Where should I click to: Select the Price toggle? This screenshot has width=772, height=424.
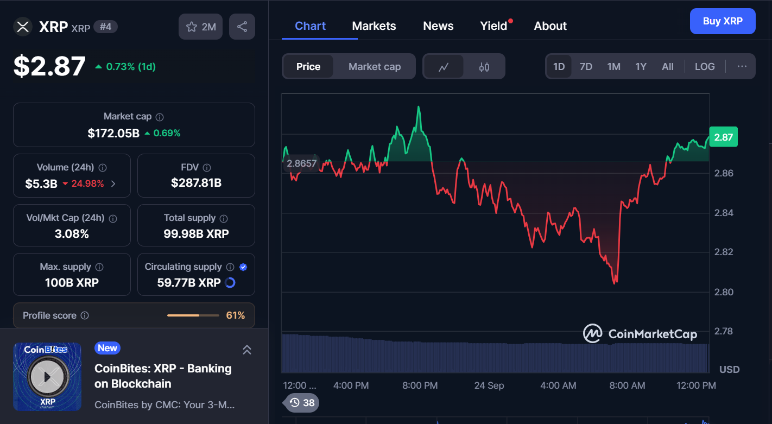(x=308, y=67)
